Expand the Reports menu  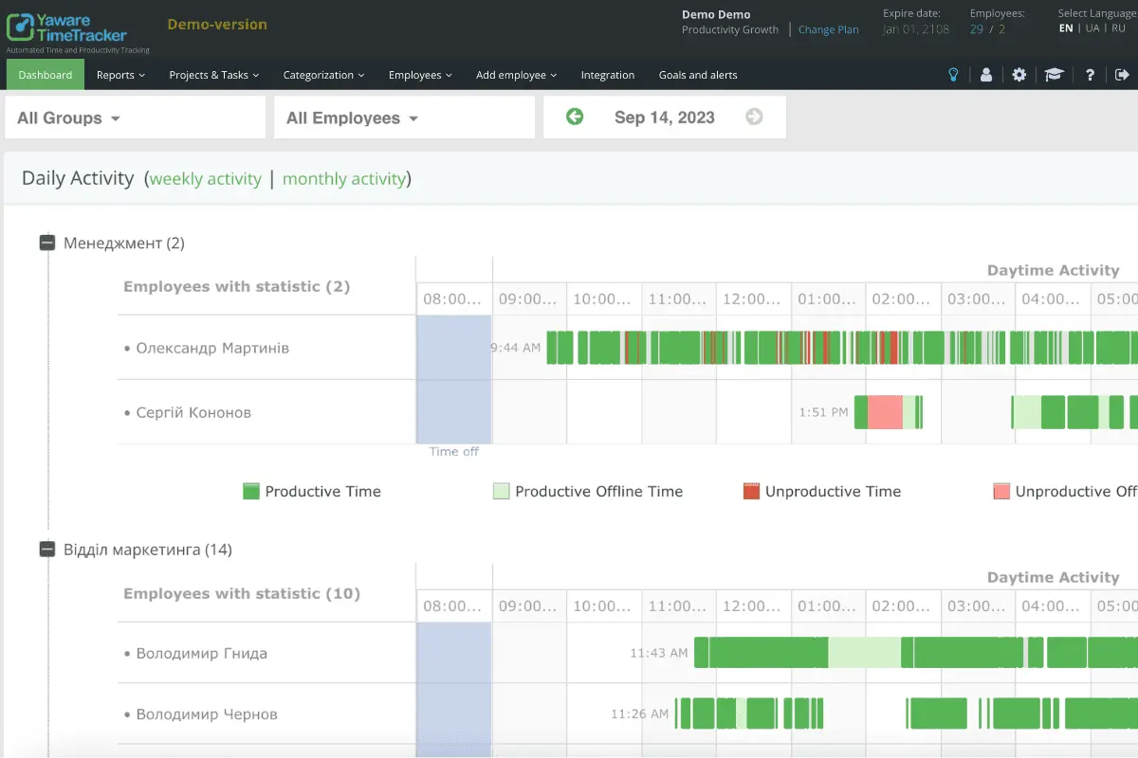pyautogui.click(x=120, y=75)
